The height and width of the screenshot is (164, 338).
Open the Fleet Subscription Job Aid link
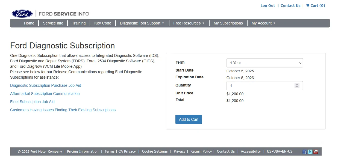coord(32,102)
